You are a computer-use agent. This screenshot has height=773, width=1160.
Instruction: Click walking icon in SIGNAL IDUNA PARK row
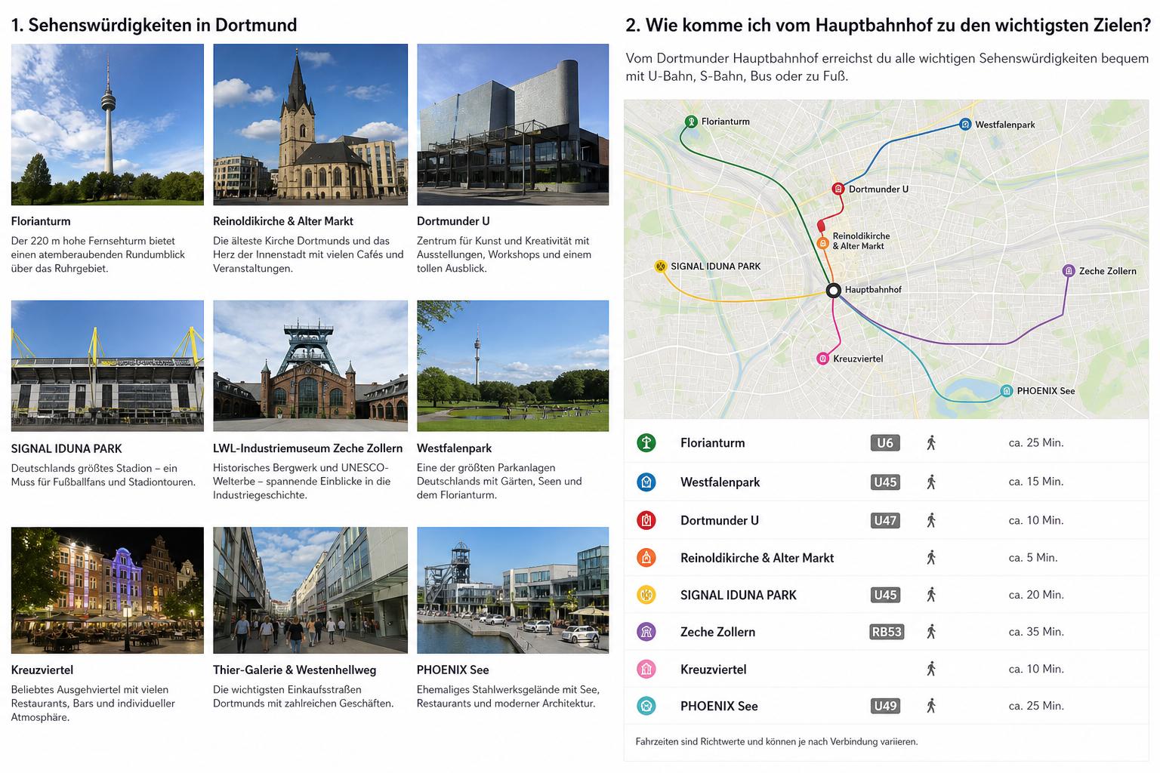point(931,595)
